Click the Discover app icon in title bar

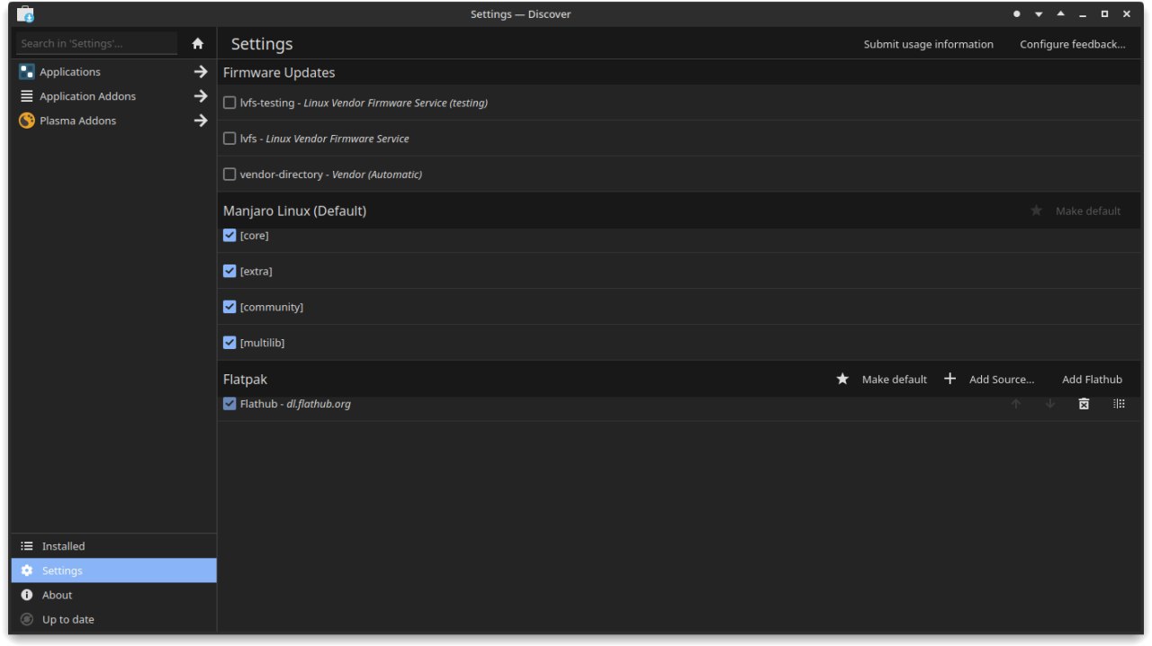click(x=25, y=14)
